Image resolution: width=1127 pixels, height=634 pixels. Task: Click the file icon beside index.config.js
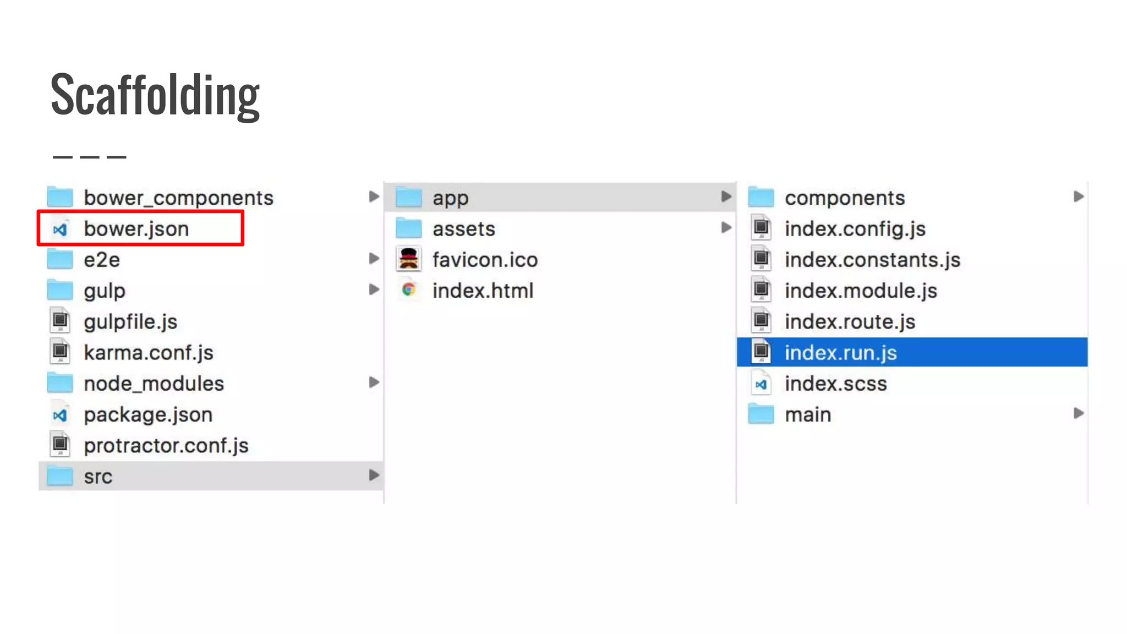pos(761,228)
